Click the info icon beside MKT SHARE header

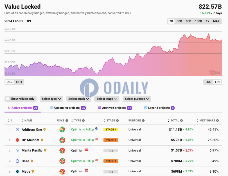pyautogui.click(x=217, y=120)
